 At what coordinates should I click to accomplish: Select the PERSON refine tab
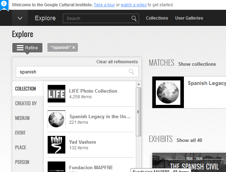28,162
